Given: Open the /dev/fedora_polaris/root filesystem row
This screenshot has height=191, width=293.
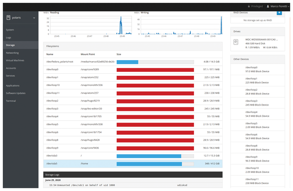Looking at the screenshot, I should coord(133,62).
